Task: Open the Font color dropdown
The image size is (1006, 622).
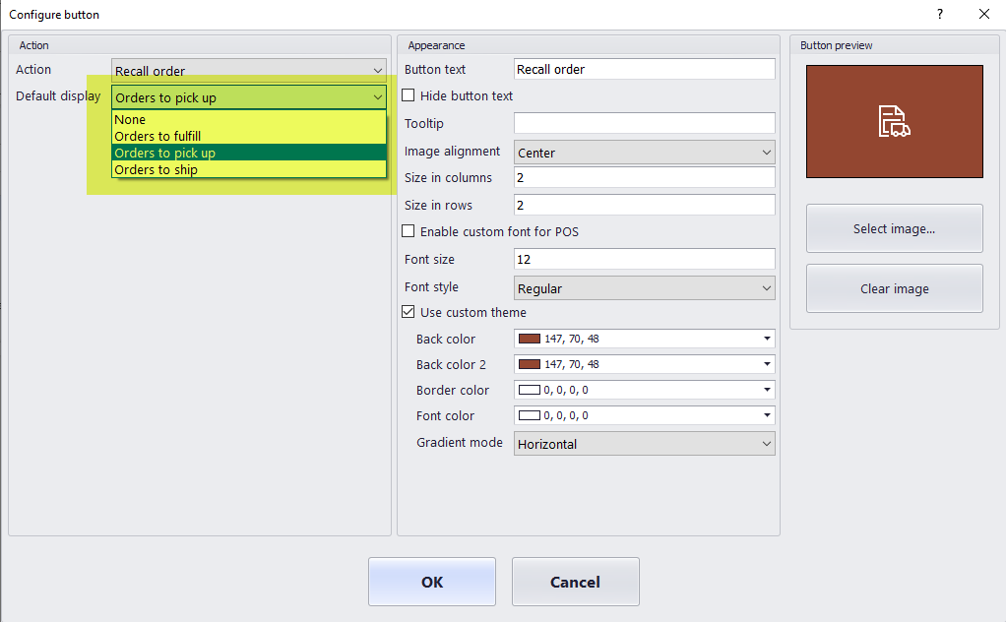Action: (x=767, y=415)
